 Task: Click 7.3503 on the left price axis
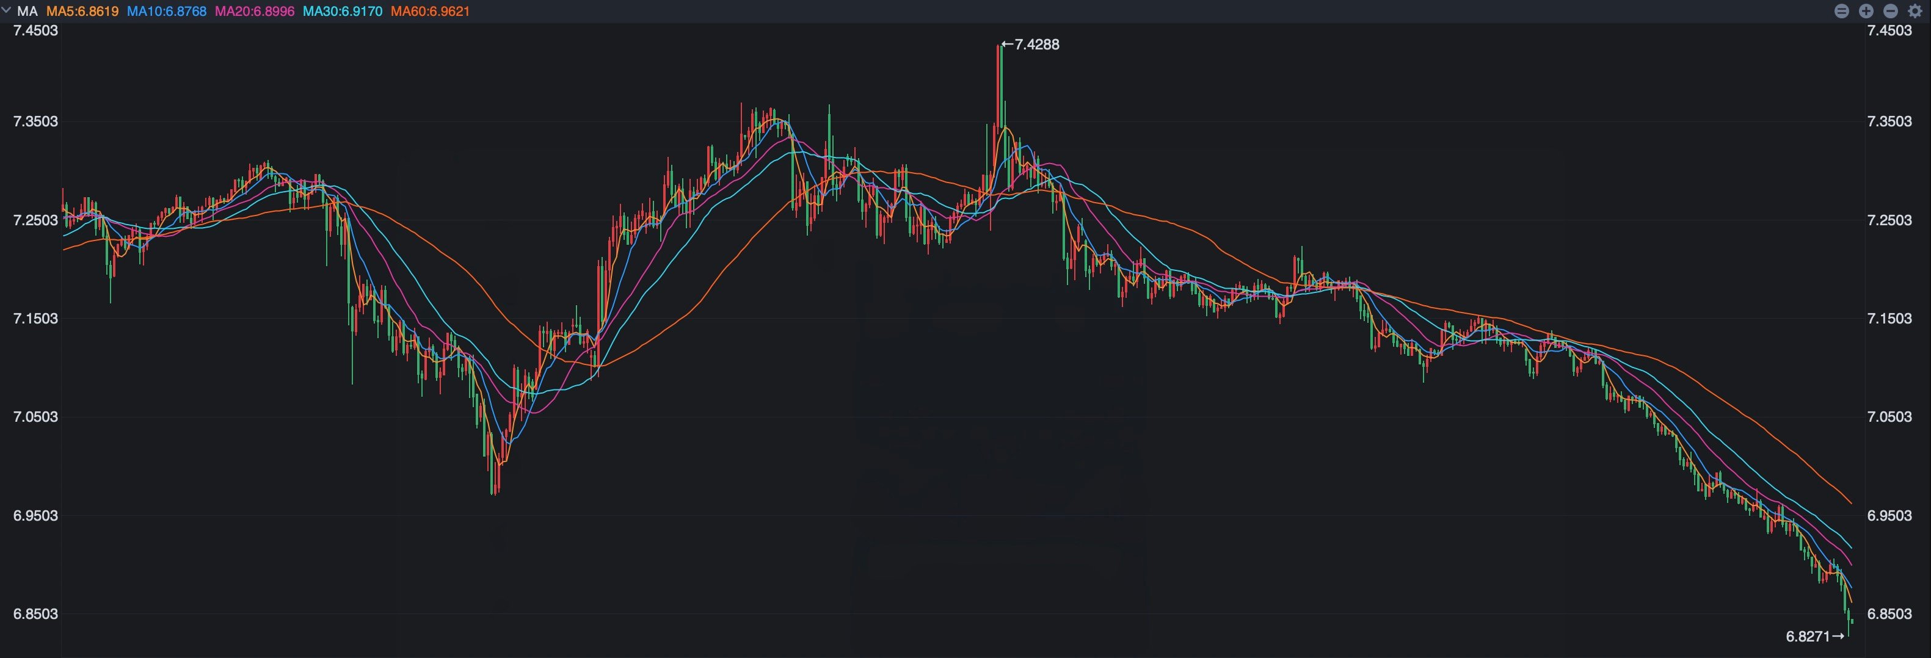pyautogui.click(x=35, y=121)
